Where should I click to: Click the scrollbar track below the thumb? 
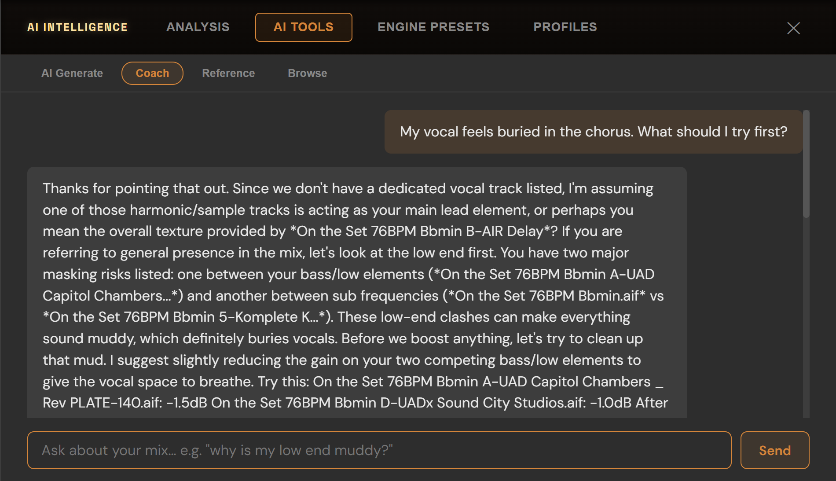point(806,317)
